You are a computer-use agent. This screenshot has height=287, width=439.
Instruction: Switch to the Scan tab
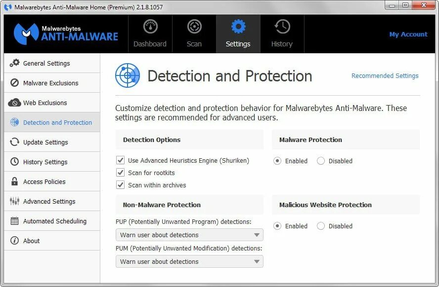pos(194,33)
